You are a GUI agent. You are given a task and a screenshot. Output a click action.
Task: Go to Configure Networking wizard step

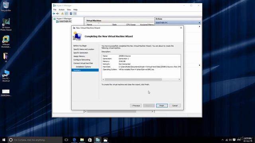click(x=82, y=60)
